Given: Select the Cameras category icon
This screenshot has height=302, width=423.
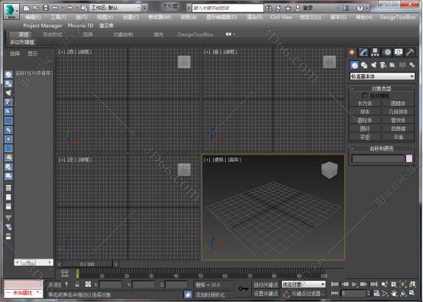Looking at the screenshot, I should 383,65.
